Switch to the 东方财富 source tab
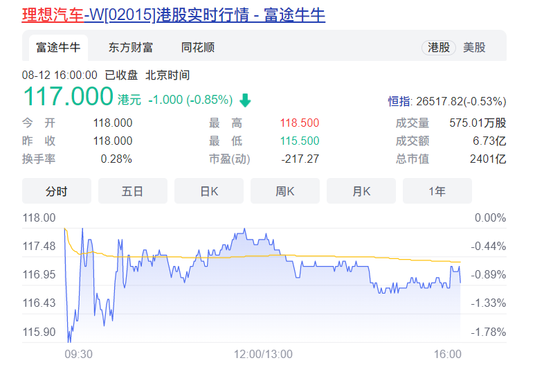This screenshot has width=535, height=365. pos(131,48)
